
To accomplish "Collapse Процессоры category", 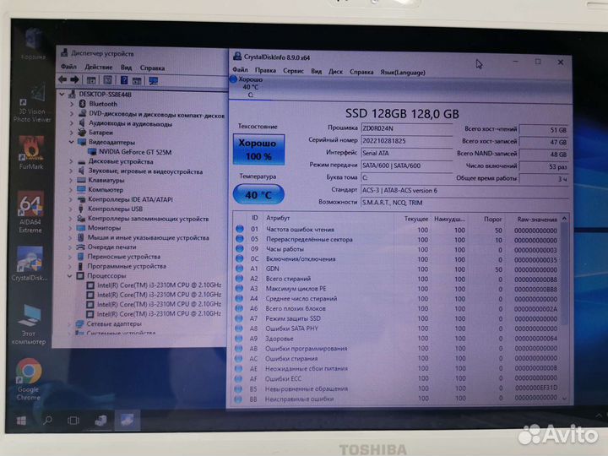I will click(x=70, y=275).
